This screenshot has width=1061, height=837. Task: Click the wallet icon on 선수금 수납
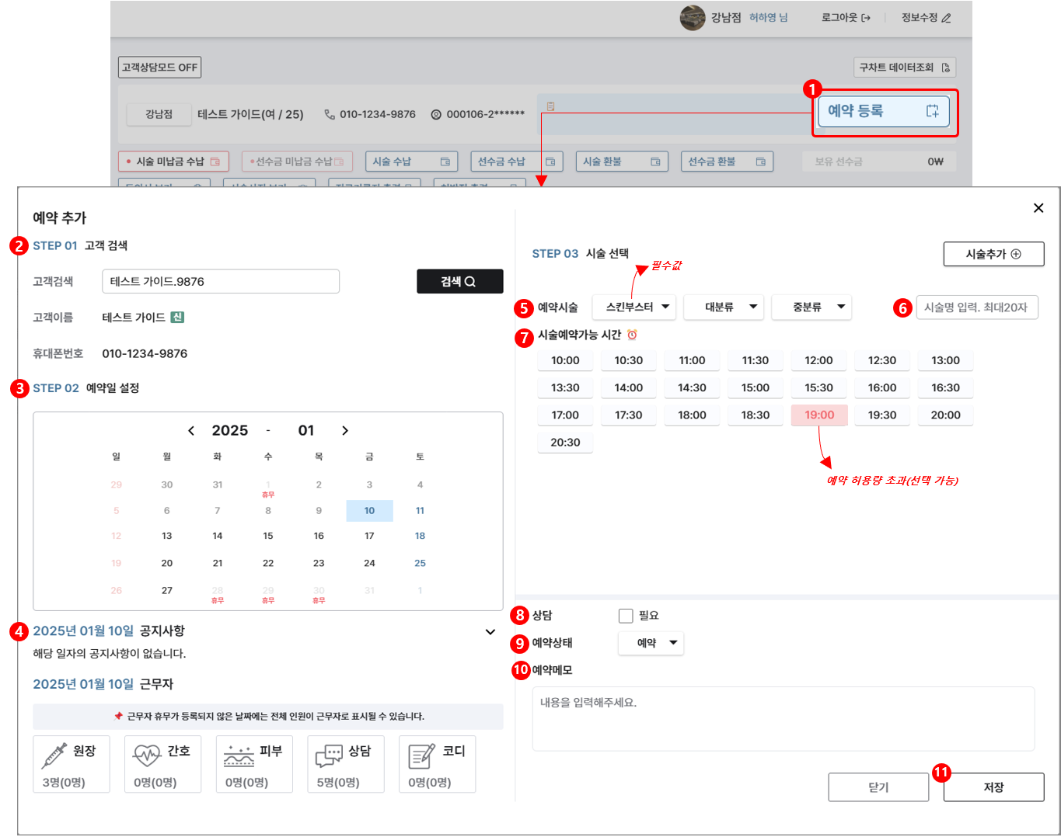coord(550,161)
